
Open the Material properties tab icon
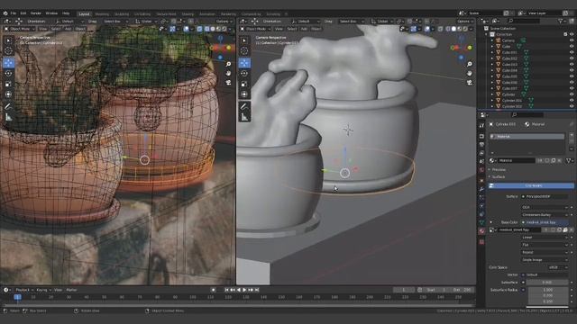[481, 231]
